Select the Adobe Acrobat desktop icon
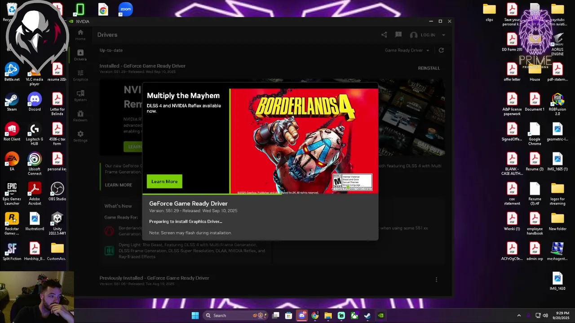 tap(35, 194)
